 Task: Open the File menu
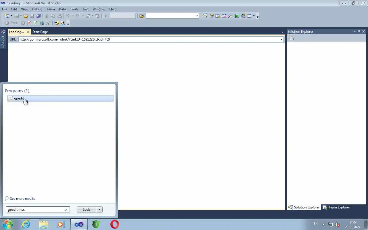pyautogui.click(x=5, y=9)
